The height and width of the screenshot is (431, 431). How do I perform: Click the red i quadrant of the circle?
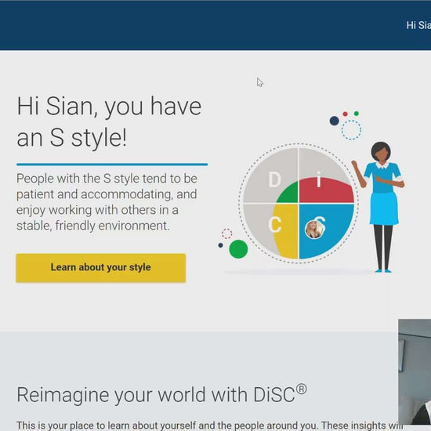coord(326,190)
